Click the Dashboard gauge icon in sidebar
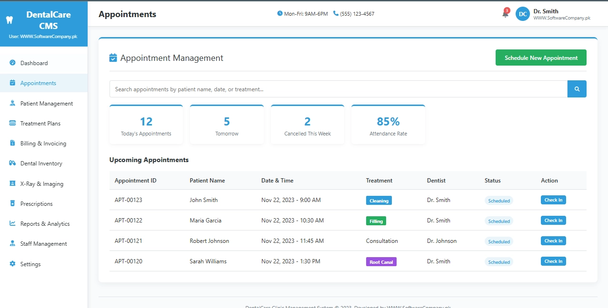Viewport: 608px width, 308px height. tap(12, 63)
